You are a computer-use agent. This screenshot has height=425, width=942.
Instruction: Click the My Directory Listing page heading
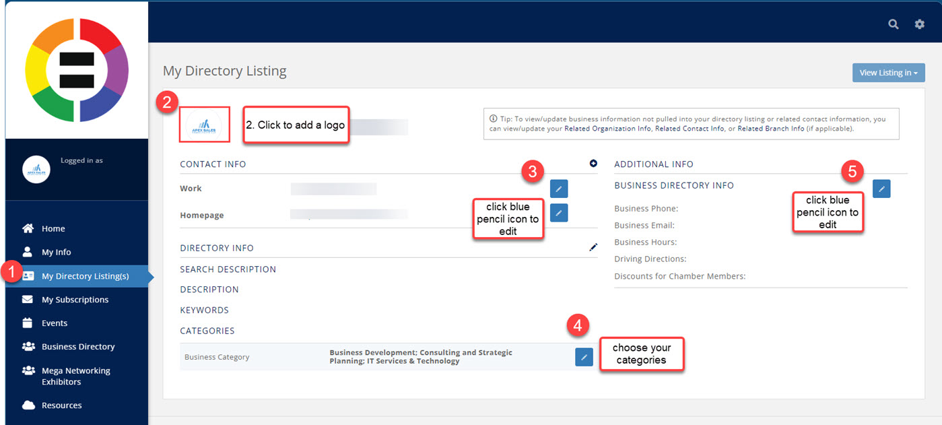(x=225, y=71)
